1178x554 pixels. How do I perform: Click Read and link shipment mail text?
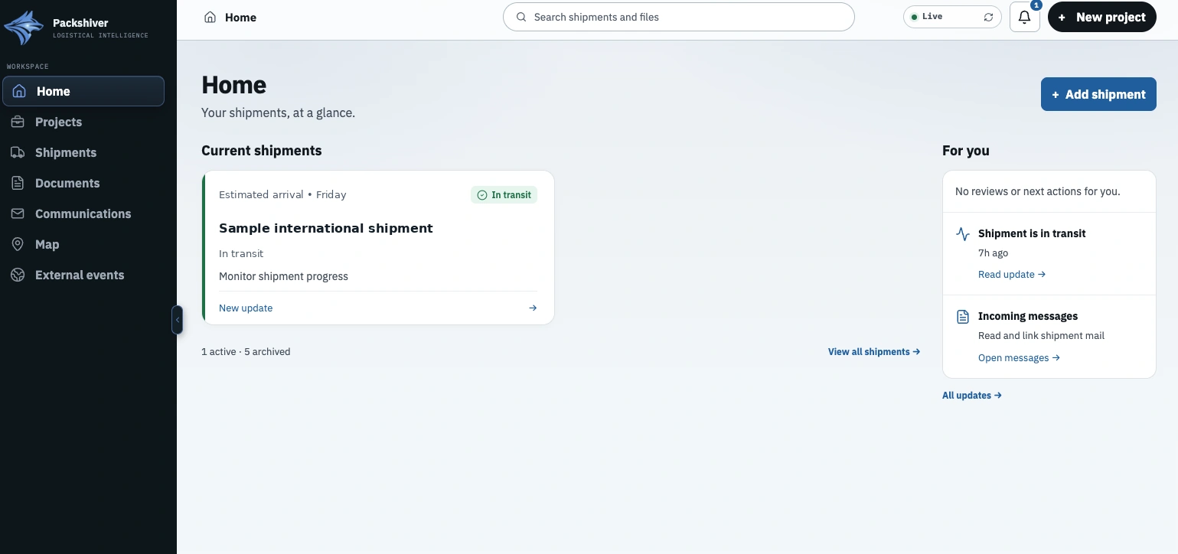1041,336
